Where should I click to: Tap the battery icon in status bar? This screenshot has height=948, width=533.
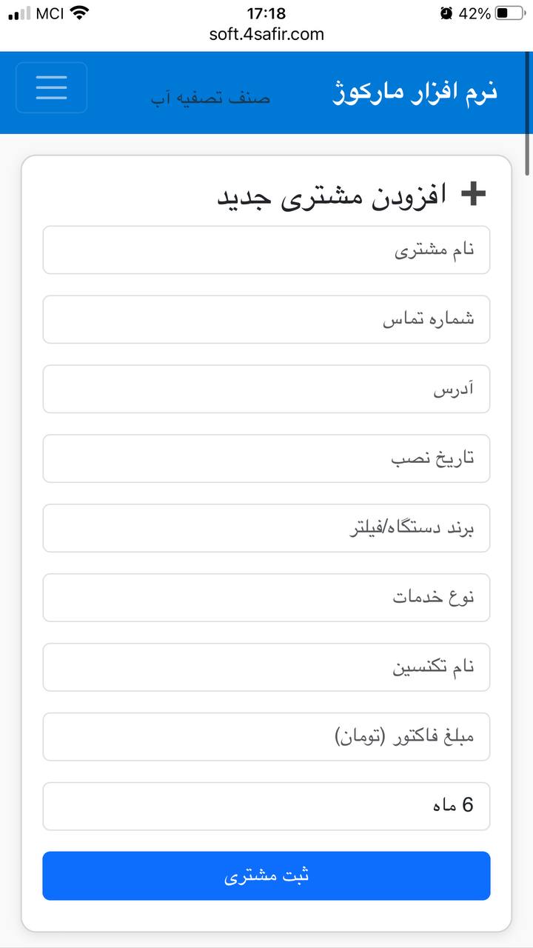pyautogui.click(x=511, y=13)
